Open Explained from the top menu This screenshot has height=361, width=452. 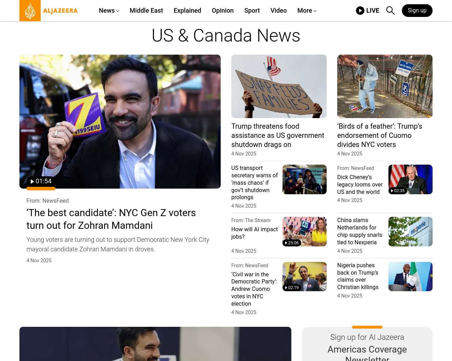coord(187,11)
